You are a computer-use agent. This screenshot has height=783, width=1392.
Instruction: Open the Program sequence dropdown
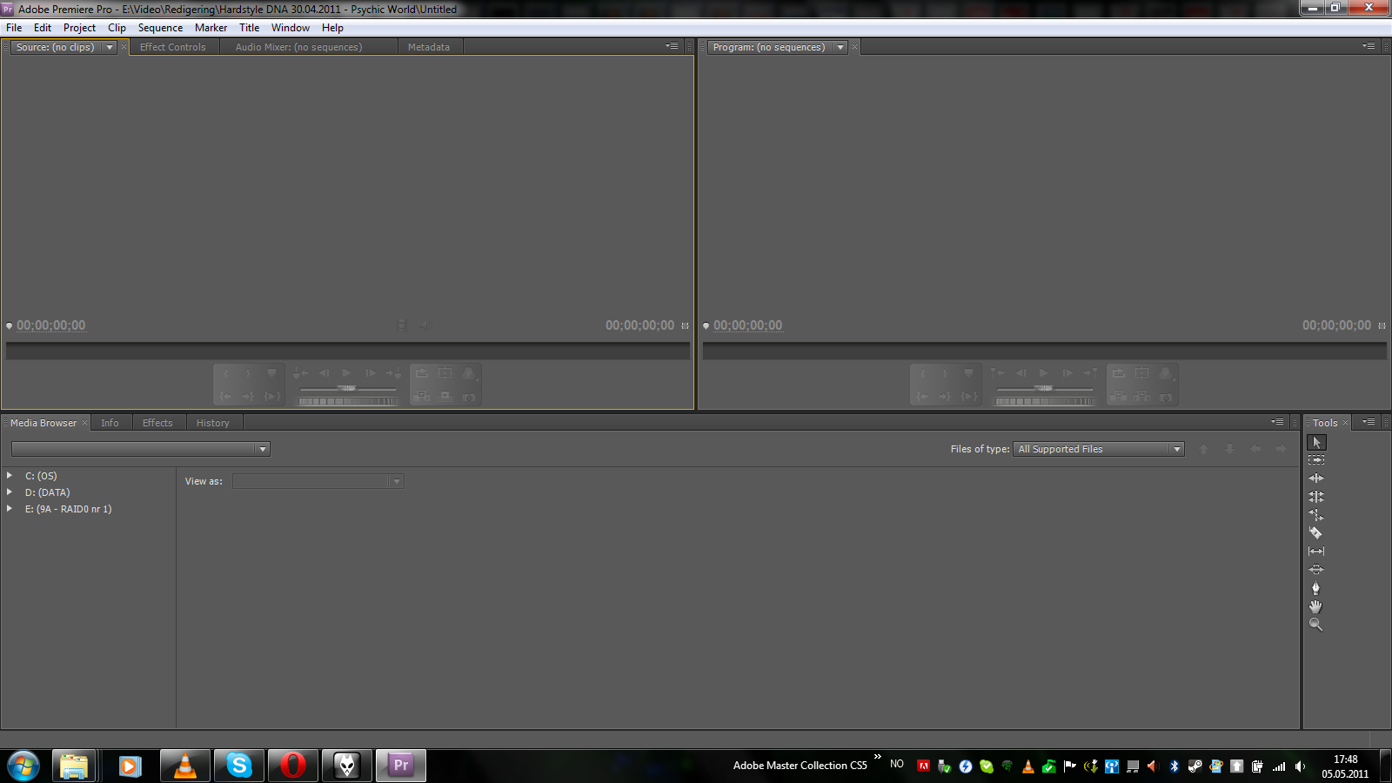pyautogui.click(x=840, y=47)
